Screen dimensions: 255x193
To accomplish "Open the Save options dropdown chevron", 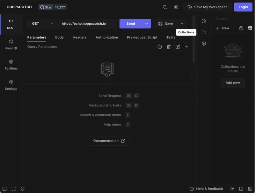I will click(x=182, y=23).
